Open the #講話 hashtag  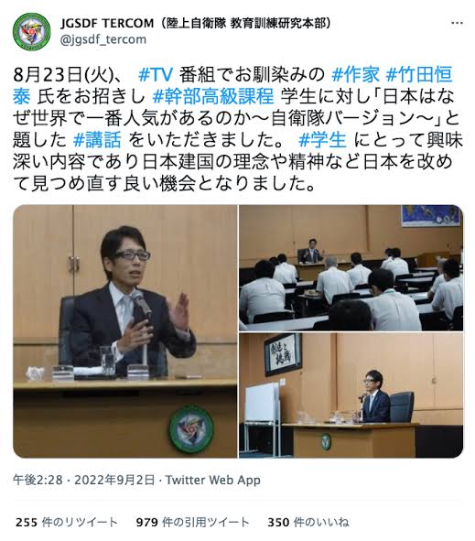pyautogui.click(x=97, y=140)
